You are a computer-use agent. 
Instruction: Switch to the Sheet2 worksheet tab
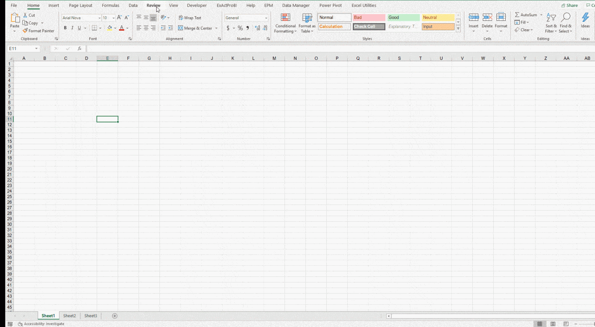[x=69, y=316]
